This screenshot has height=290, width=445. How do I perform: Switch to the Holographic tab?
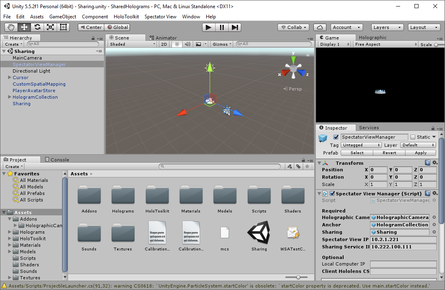pyautogui.click(x=372, y=38)
